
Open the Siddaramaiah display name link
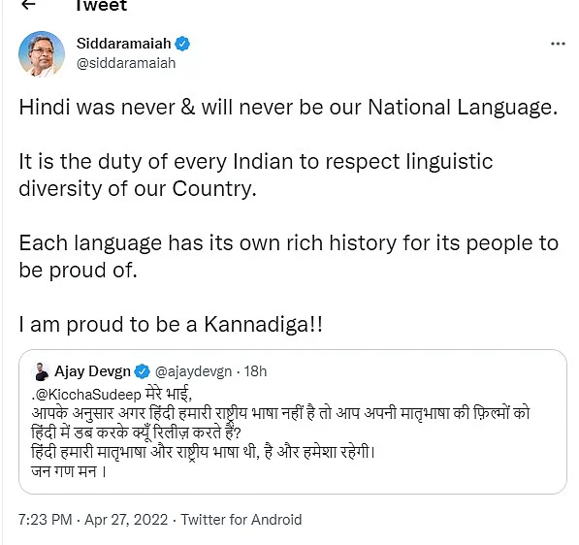(x=124, y=44)
